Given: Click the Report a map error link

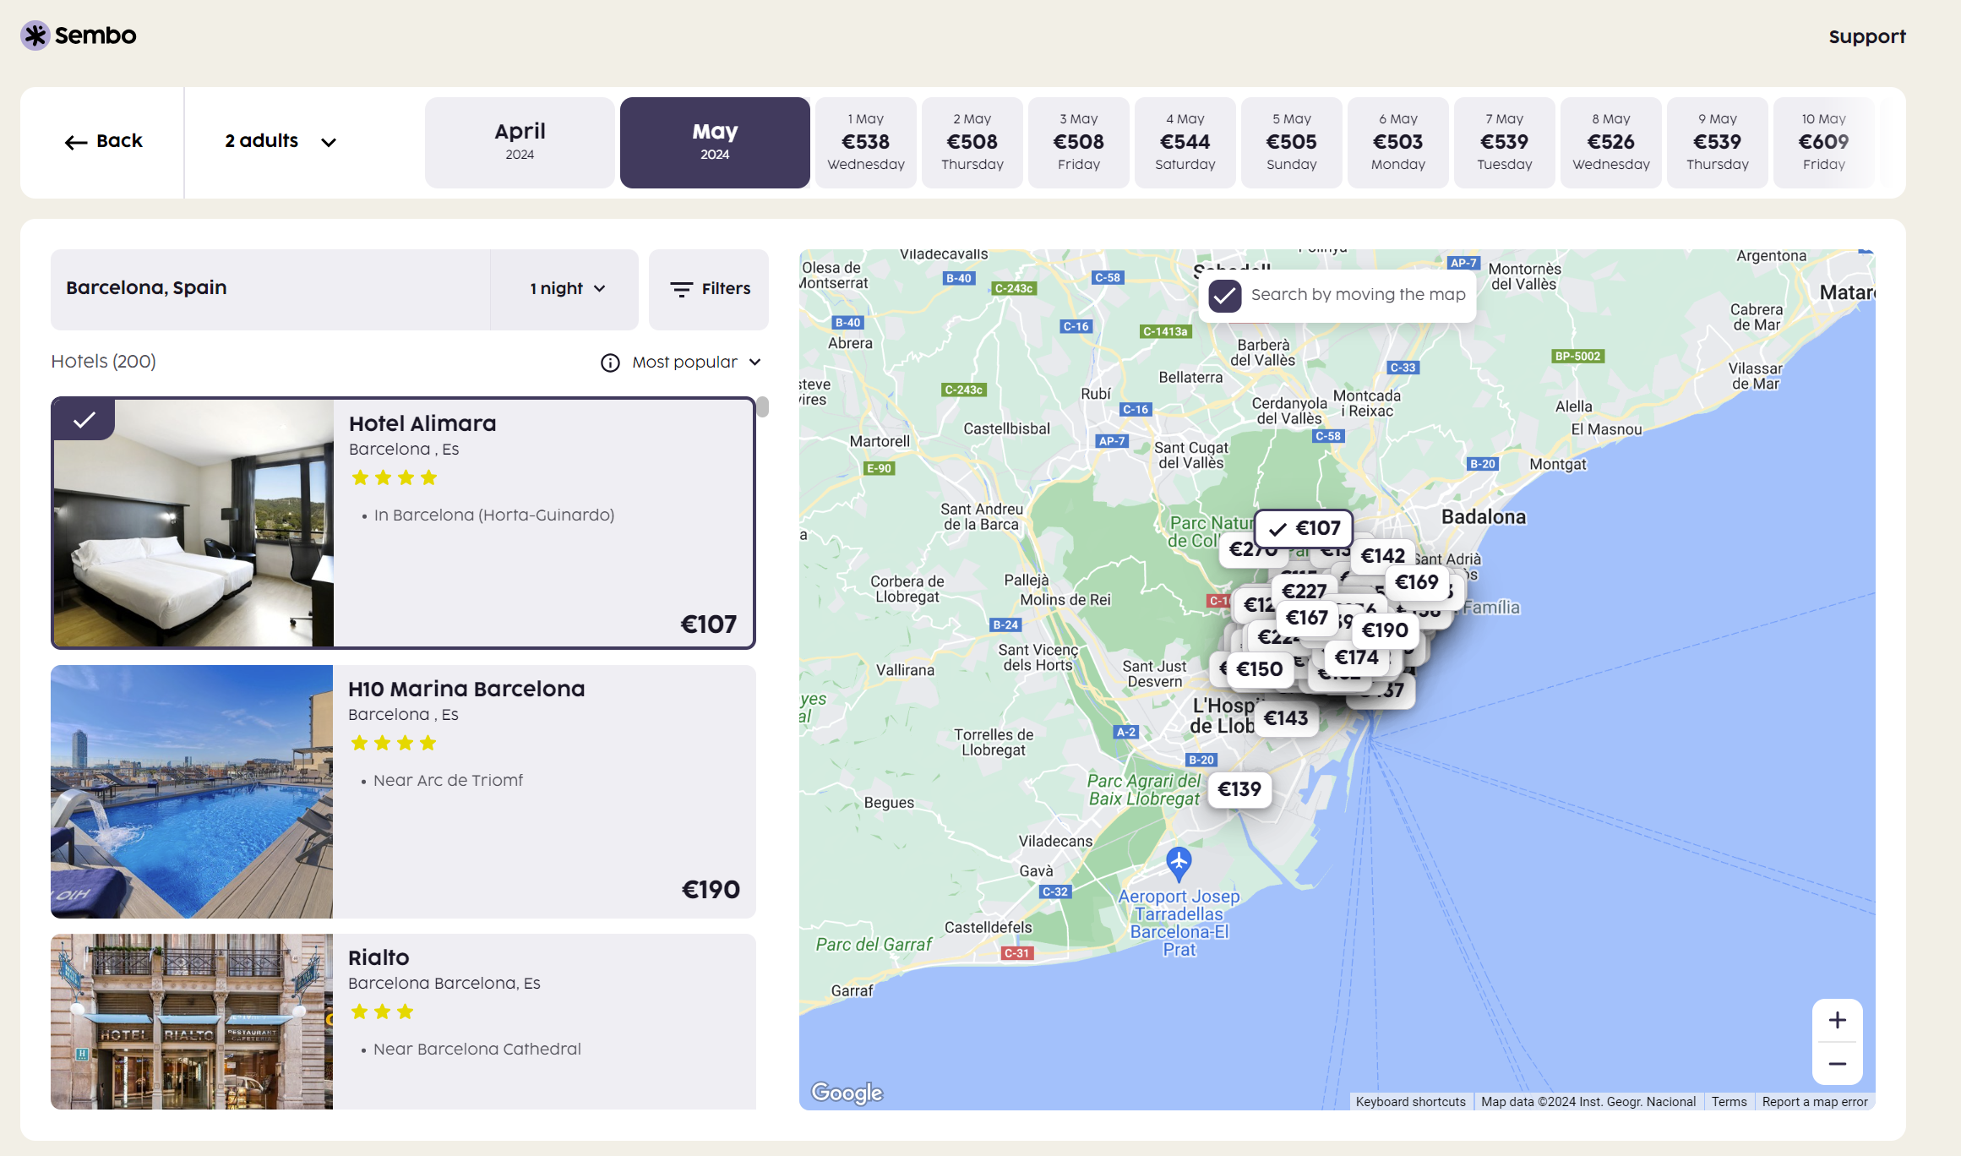Looking at the screenshot, I should (x=1814, y=1101).
